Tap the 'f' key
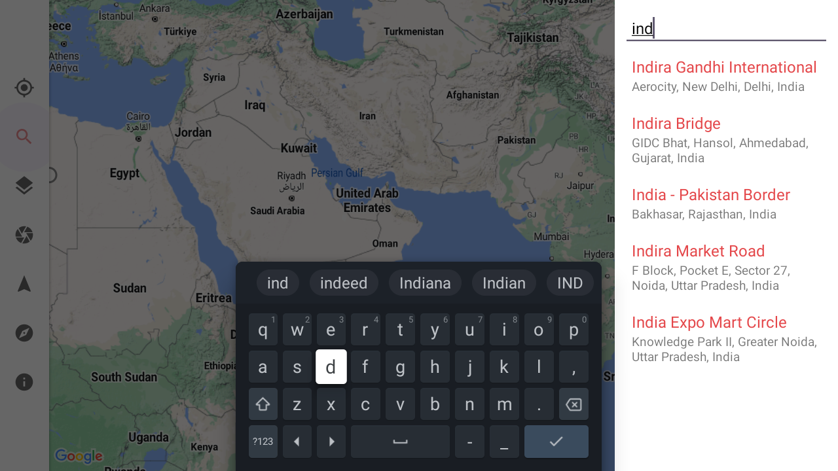838x471 pixels. pos(365,367)
